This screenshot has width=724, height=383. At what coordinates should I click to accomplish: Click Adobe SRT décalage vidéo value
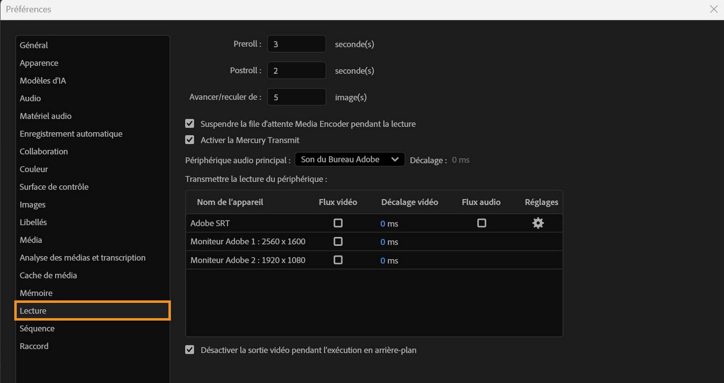coord(383,224)
